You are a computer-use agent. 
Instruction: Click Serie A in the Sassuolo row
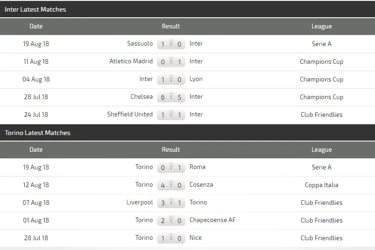coord(321,44)
